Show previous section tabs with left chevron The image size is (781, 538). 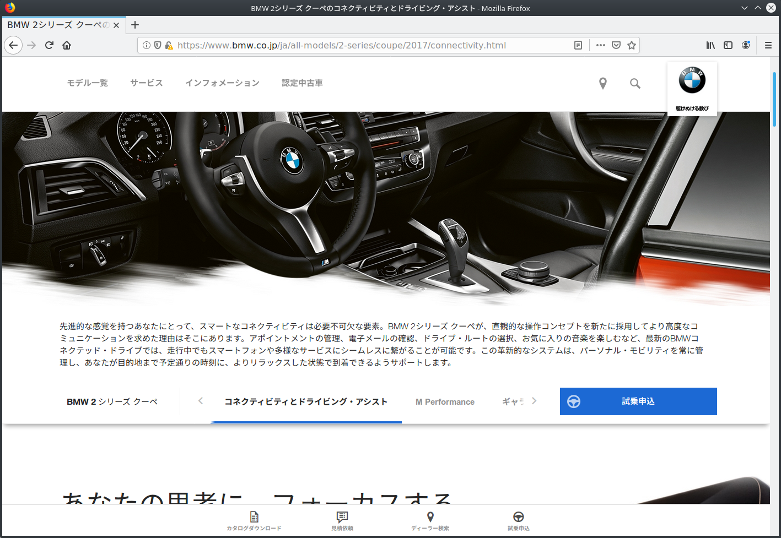pos(201,401)
